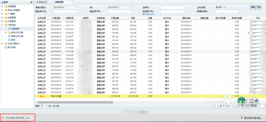The width and height of the screenshot is (266, 122).
Task: Click the 导出 export button
Action: 259,7
